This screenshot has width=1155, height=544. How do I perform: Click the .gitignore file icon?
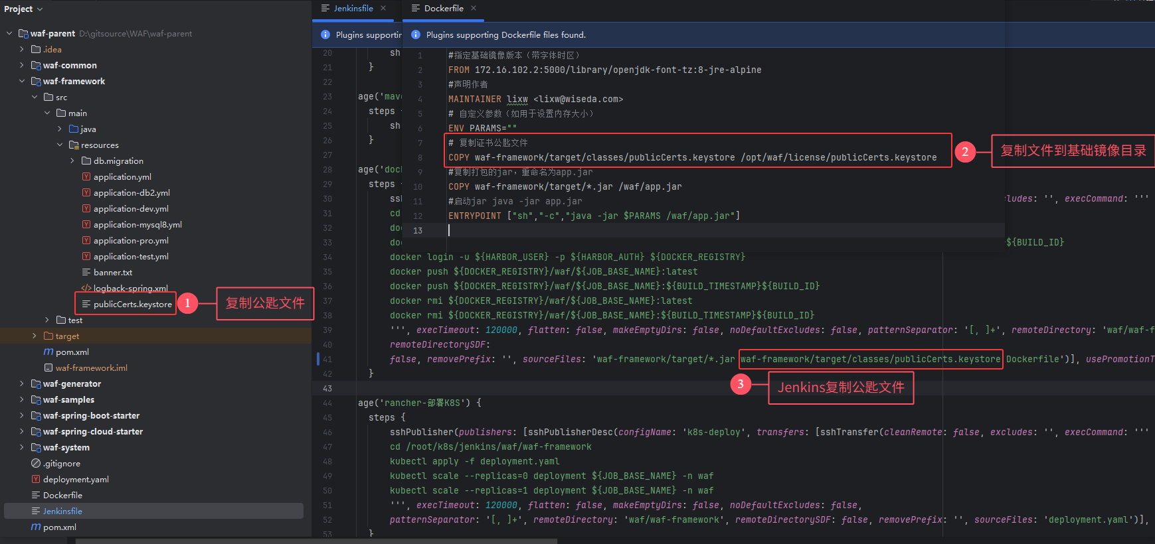pyautogui.click(x=36, y=464)
